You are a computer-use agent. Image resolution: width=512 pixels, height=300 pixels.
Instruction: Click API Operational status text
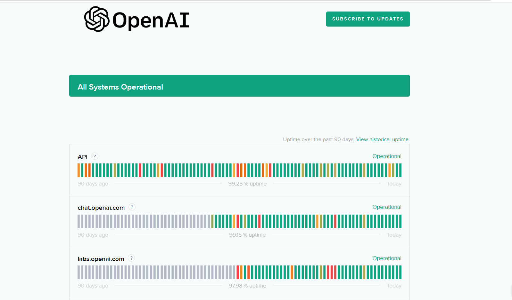[x=387, y=156]
